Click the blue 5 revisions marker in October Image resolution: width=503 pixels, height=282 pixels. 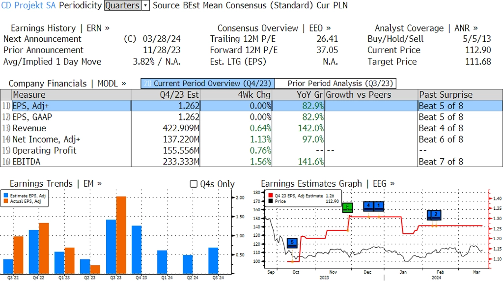(x=292, y=243)
